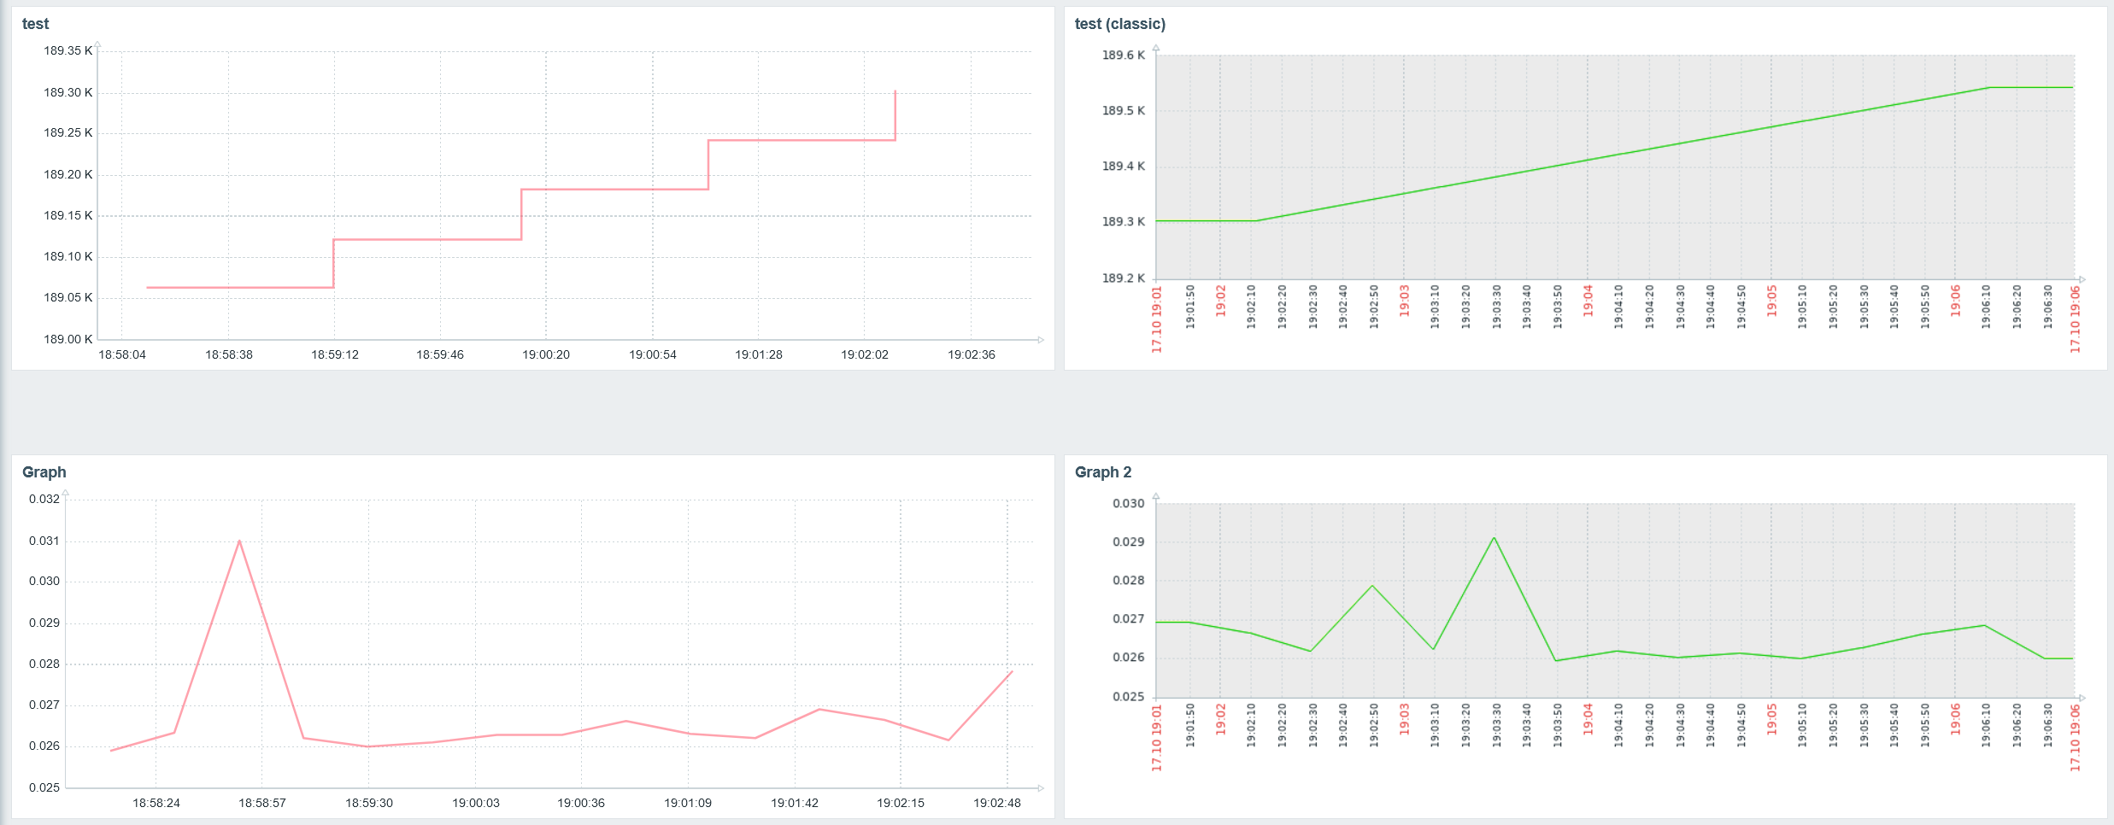Viewport: 2114px width, 825px height.
Task: Click the 18:59:12 time label in test graph
Action: tap(335, 354)
